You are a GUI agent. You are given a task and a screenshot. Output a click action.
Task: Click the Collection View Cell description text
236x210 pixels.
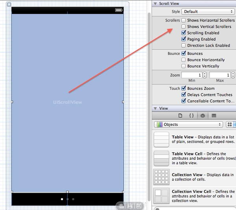pyautogui.click(x=203, y=196)
